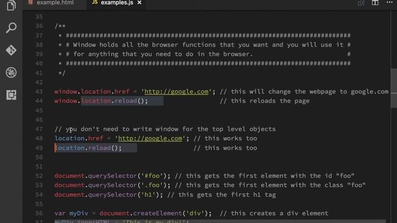Place cursor on window.location.reload() on line 44
397x223 pixels.
(x=101, y=101)
